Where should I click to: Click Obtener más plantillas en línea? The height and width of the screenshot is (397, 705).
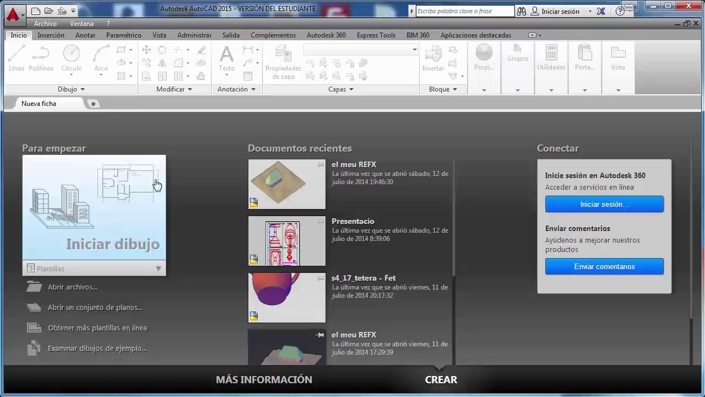tap(97, 328)
